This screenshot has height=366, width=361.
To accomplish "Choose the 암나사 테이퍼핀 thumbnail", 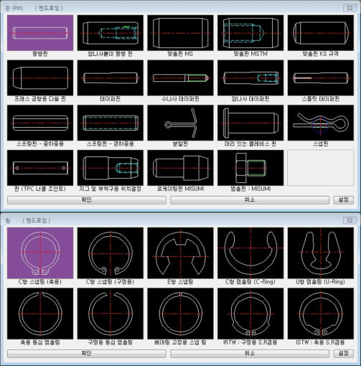I will point(250,78).
